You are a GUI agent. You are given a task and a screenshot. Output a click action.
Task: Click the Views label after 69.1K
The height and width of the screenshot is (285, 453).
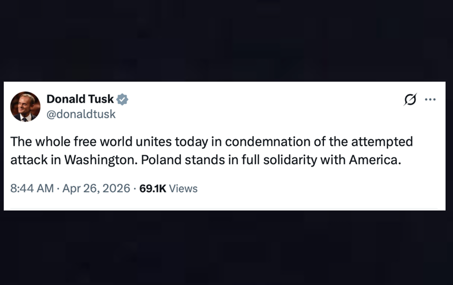click(183, 188)
